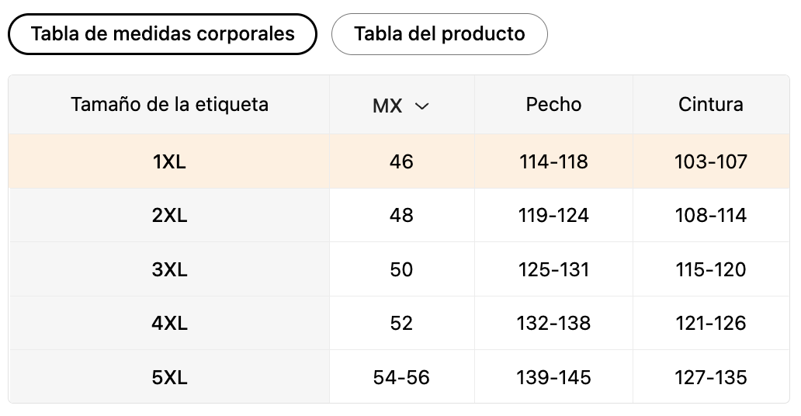The image size is (801, 416).
Task: Select the 1XL size row label
Action: pos(169,161)
